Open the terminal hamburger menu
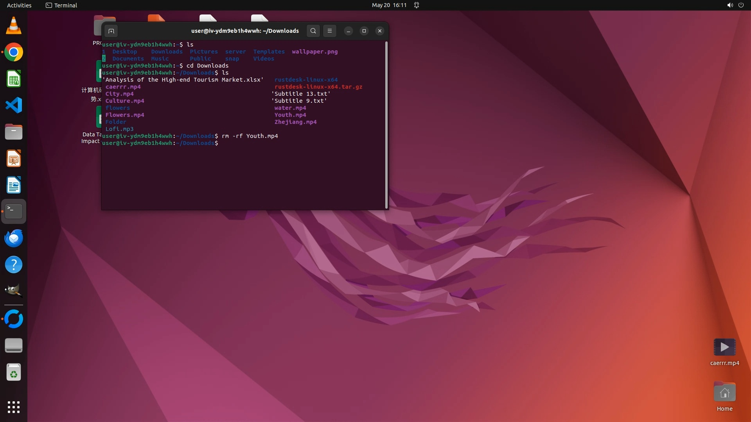This screenshot has height=422, width=751. pos(330,31)
